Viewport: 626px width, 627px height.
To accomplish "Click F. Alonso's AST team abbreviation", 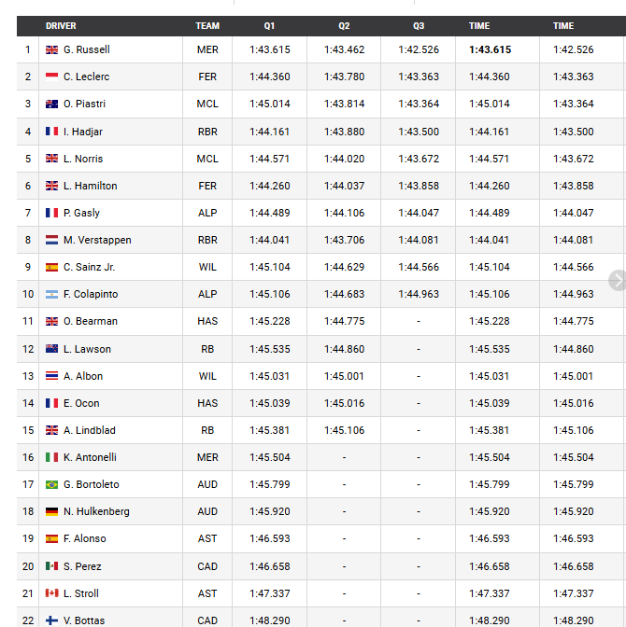I will click(207, 538).
